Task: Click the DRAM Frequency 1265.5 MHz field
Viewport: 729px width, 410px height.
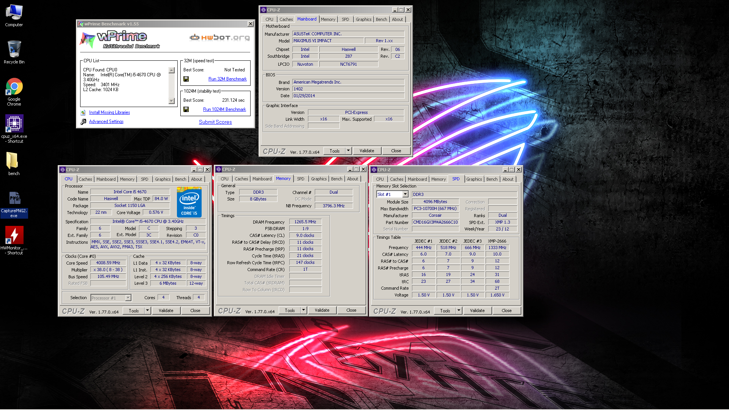Action: point(305,222)
